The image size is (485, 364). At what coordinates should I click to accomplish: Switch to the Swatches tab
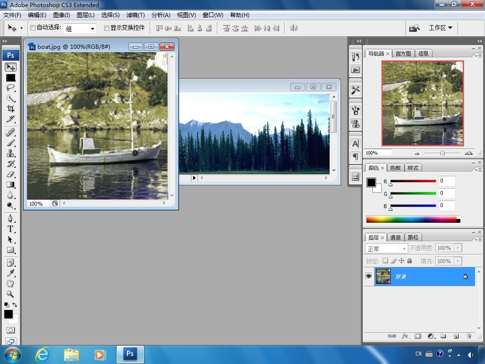395,168
